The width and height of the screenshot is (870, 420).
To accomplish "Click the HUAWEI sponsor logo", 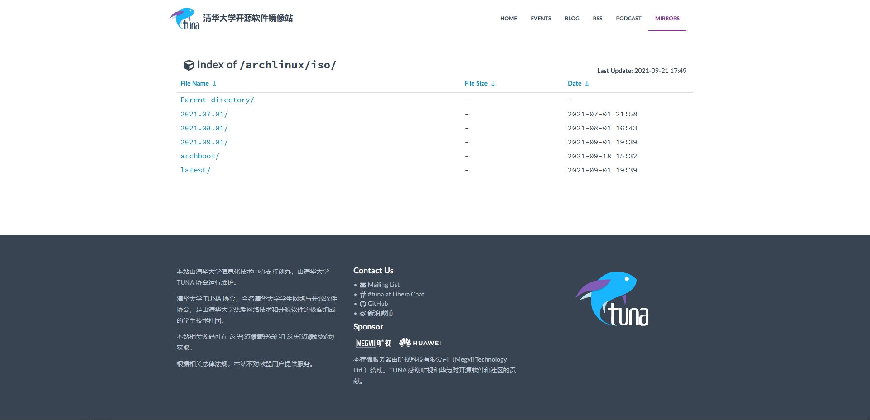I will pyautogui.click(x=420, y=343).
